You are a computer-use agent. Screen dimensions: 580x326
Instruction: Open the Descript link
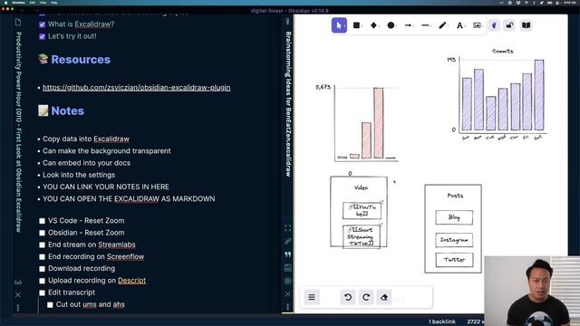coord(131,281)
